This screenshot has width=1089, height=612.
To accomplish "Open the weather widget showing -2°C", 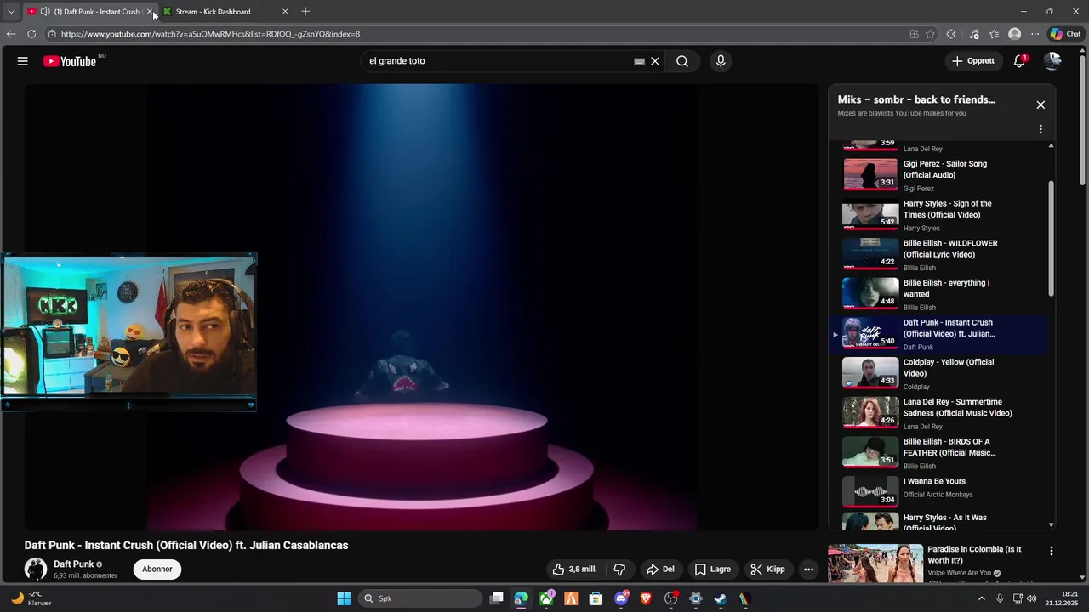I will coord(31,598).
